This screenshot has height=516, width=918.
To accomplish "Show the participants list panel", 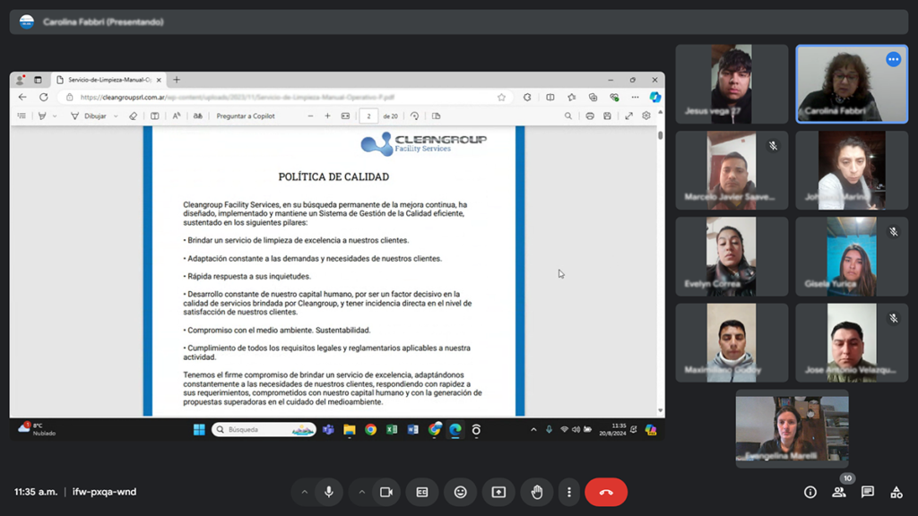I will (839, 492).
